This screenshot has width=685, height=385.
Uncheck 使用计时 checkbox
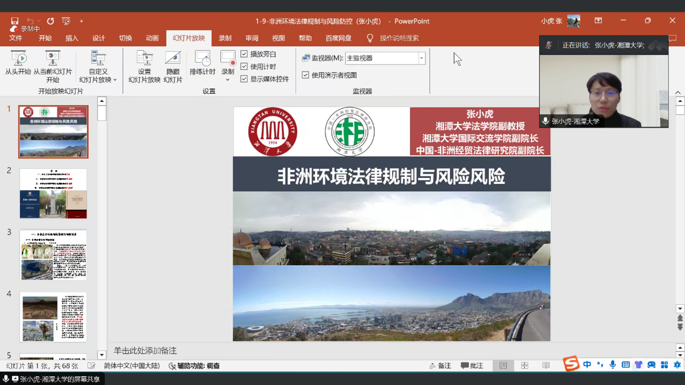pos(245,66)
